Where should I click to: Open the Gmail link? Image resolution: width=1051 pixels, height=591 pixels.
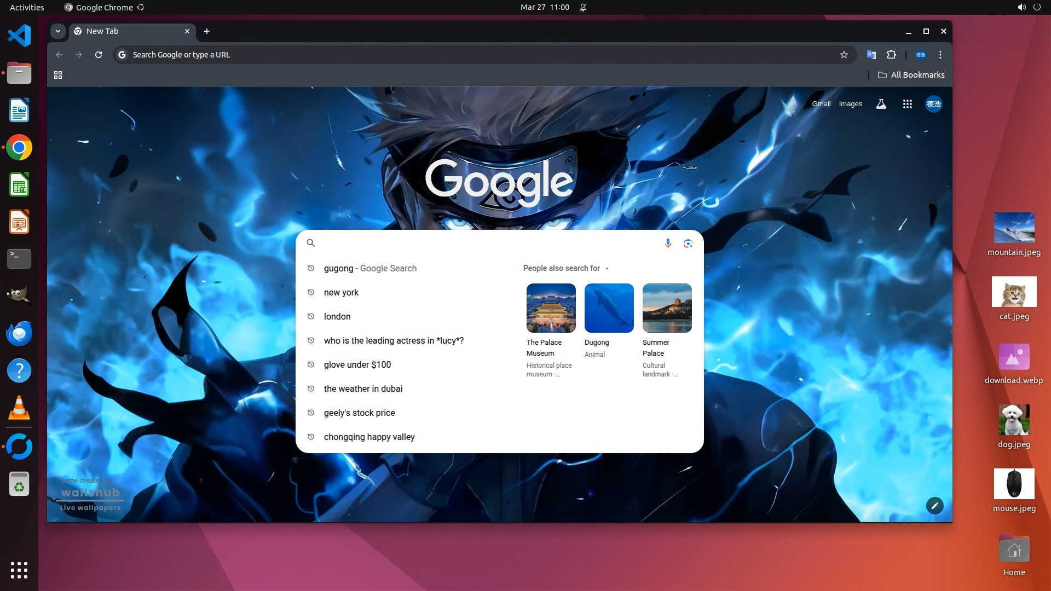pos(821,104)
